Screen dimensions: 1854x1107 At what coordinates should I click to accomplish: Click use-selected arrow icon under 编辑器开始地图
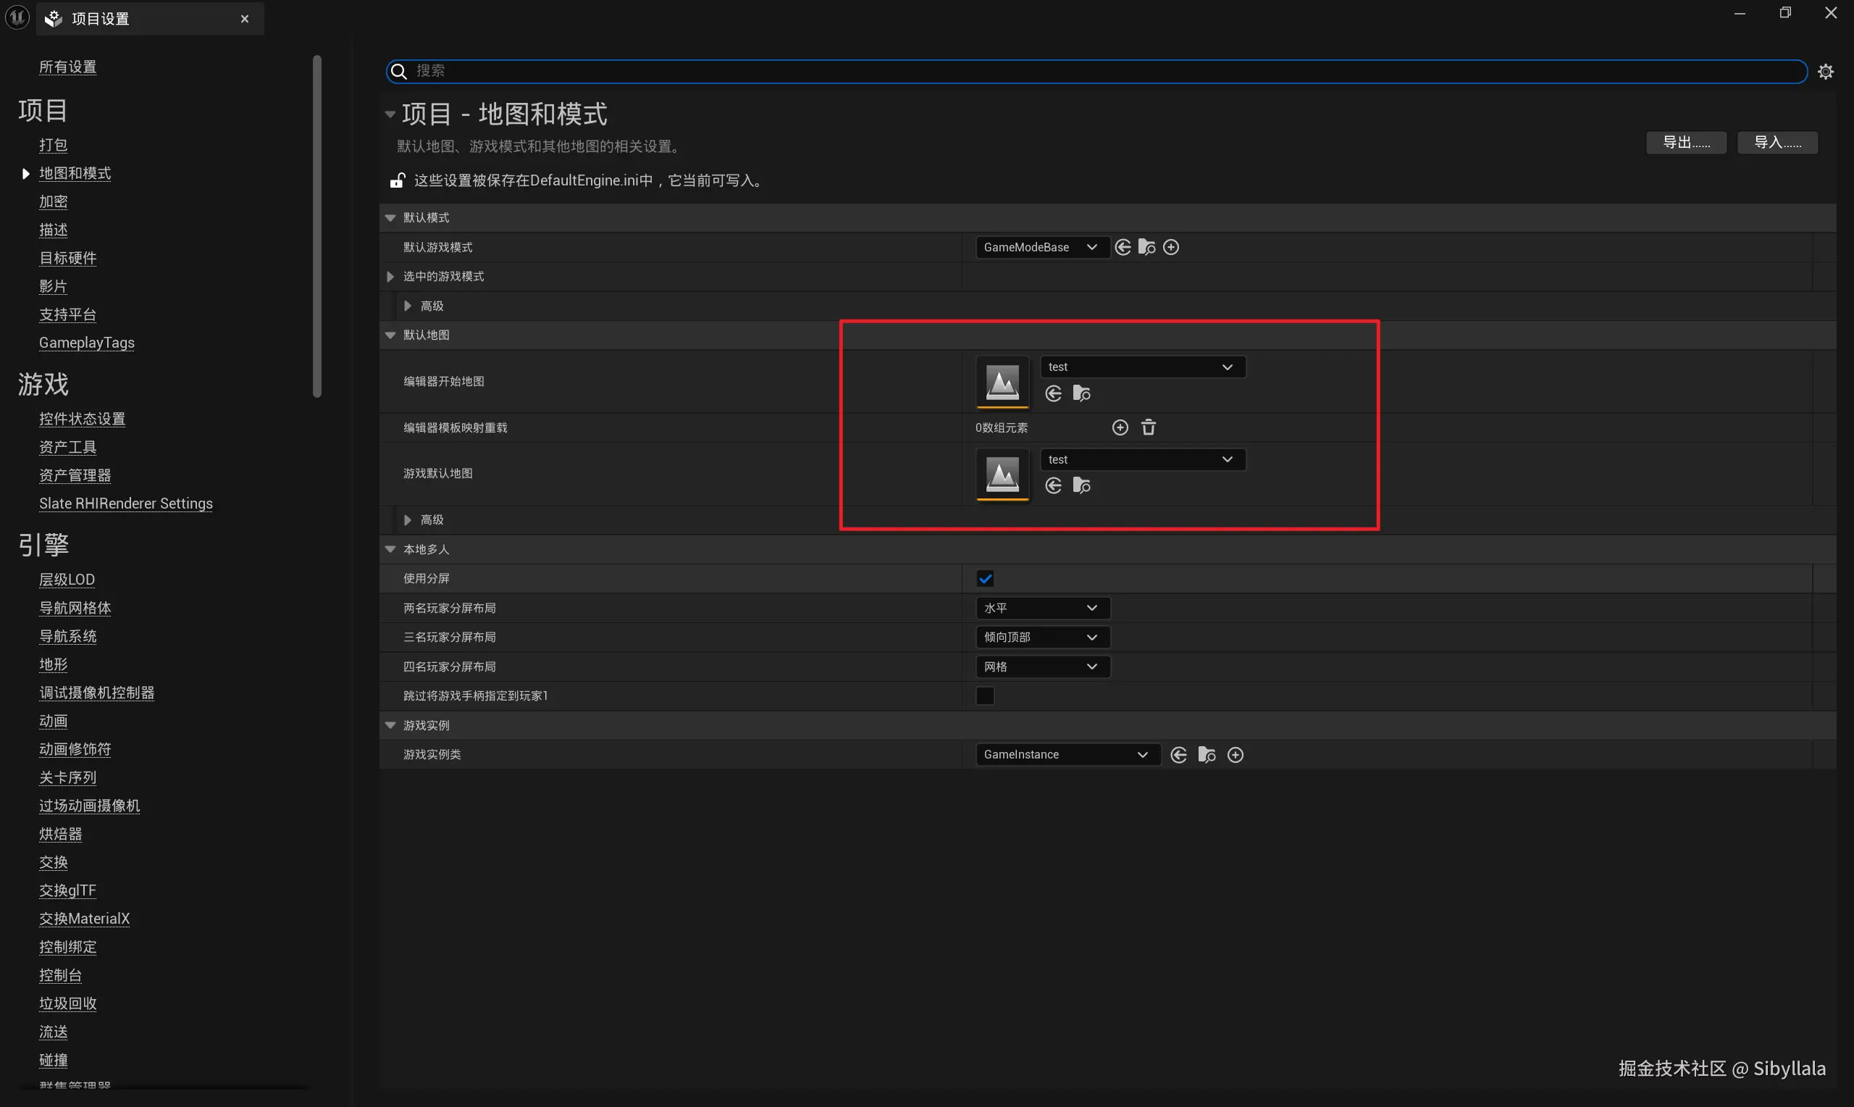click(x=1053, y=393)
